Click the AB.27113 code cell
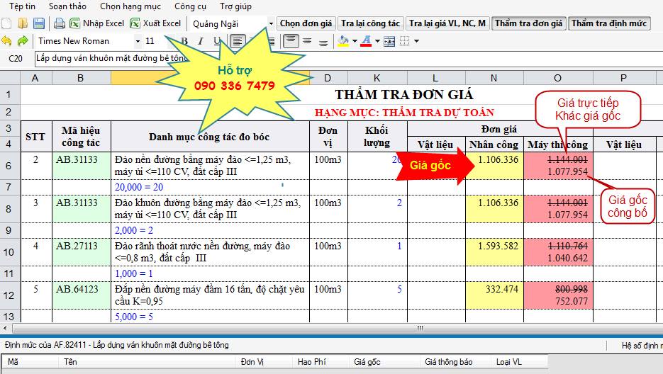 click(x=81, y=252)
